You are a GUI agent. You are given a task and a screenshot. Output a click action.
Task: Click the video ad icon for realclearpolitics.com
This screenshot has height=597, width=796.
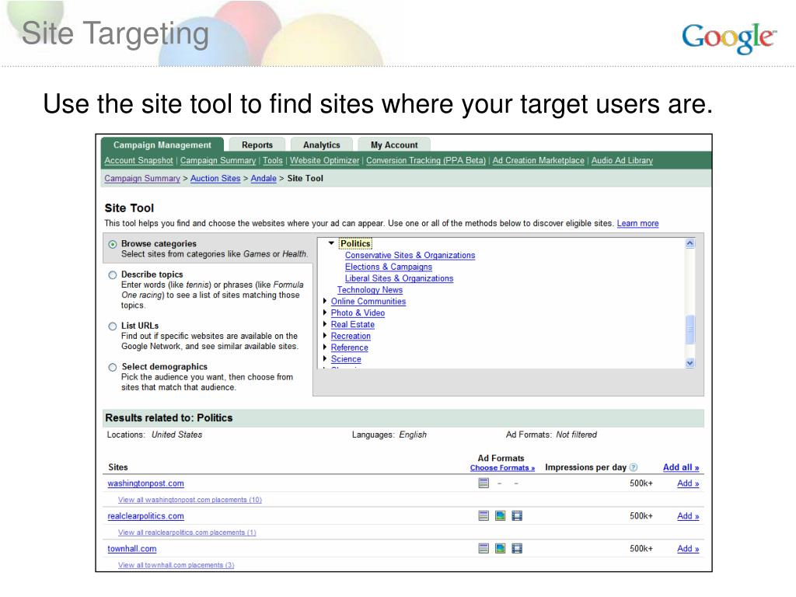(x=517, y=516)
